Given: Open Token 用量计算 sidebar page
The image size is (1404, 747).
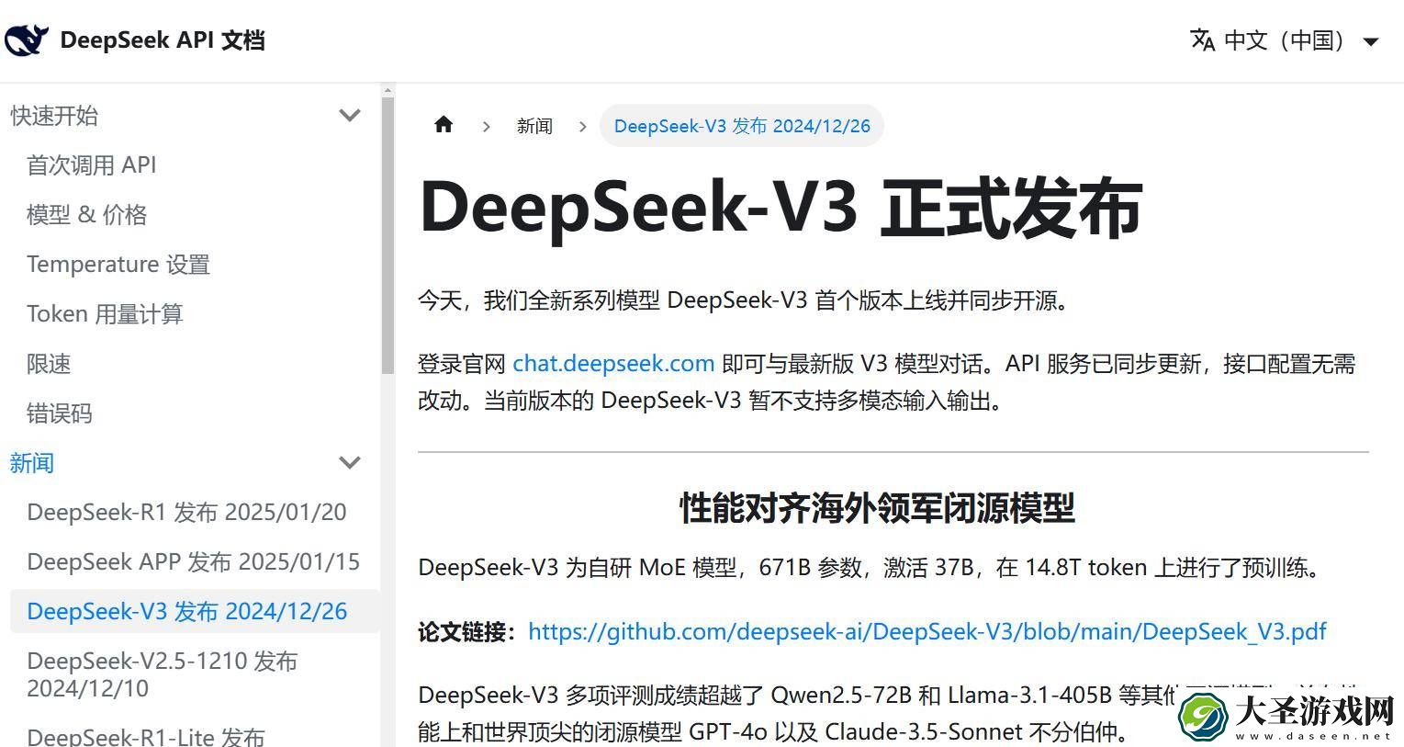Looking at the screenshot, I should 105,314.
